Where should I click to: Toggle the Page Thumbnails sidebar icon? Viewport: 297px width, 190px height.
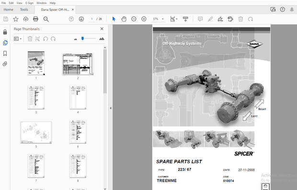(x=5, y=43)
